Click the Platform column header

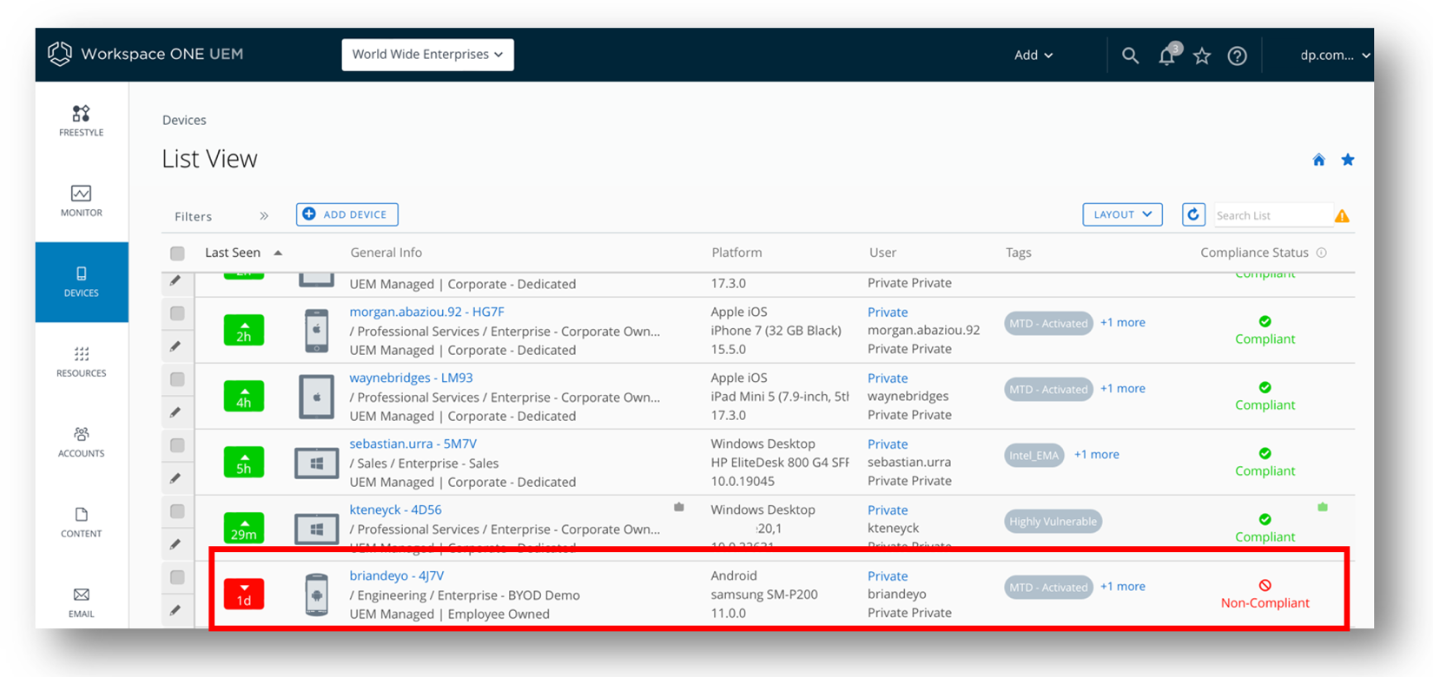pyautogui.click(x=736, y=253)
